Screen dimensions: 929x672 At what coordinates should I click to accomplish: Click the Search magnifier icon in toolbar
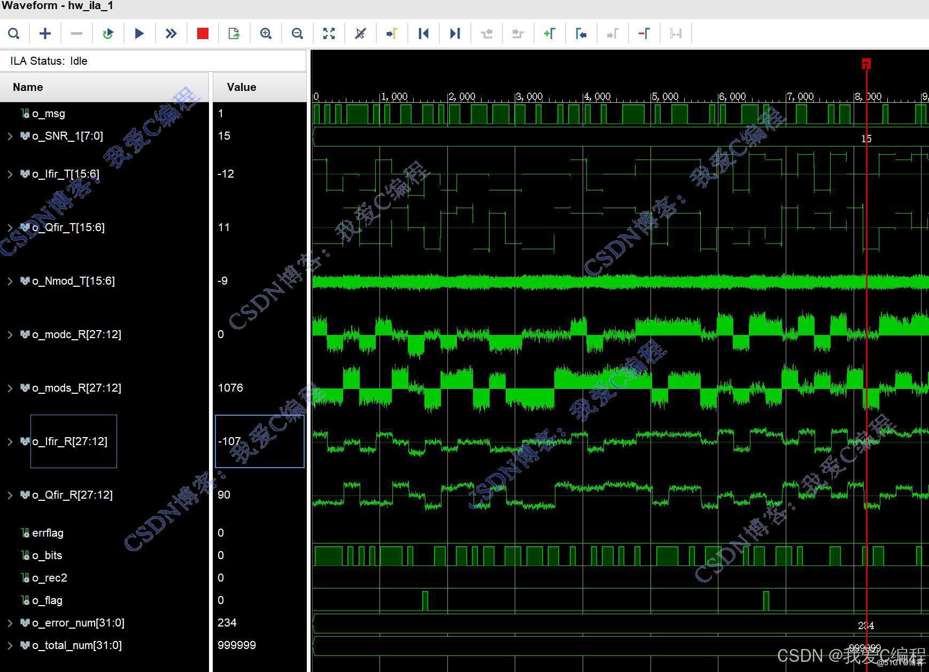14,34
